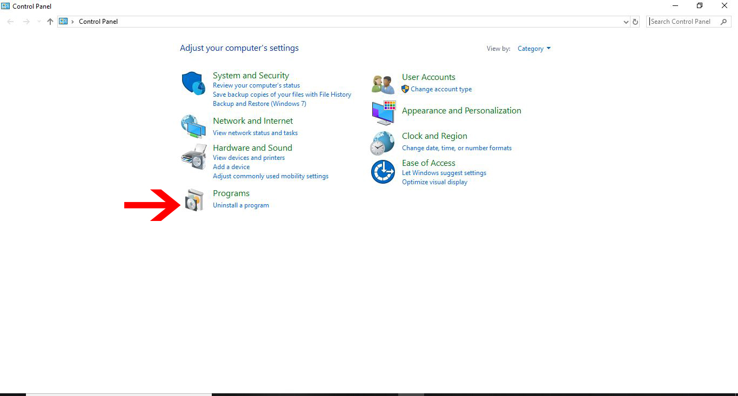This screenshot has width=738, height=396.
Task: Close the Control Panel window
Action: (724, 6)
